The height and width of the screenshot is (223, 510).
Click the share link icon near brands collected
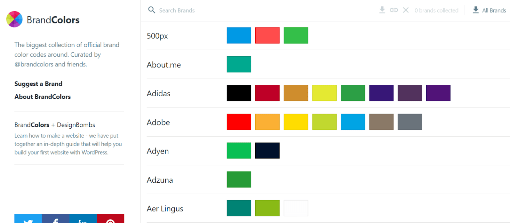click(x=394, y=10)
